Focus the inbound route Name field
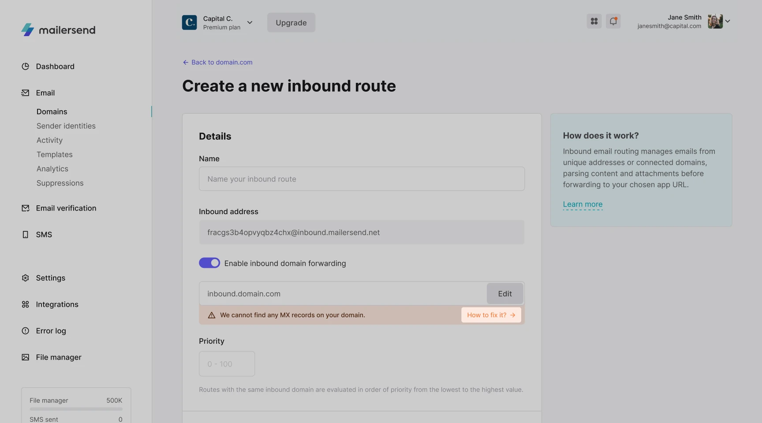The width and height of the screenshot is (762, 423). point(362,179)
